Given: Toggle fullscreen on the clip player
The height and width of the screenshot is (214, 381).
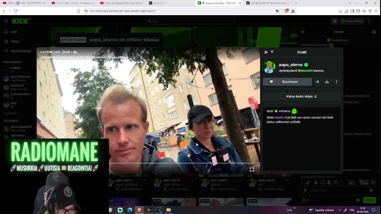Looking at the screenshot, I should coord(252,169).
